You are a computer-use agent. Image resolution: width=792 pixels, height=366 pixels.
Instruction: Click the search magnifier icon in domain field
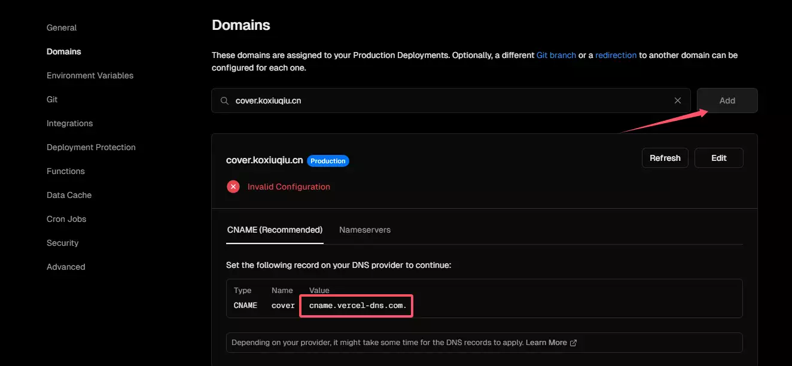(224, 100)
